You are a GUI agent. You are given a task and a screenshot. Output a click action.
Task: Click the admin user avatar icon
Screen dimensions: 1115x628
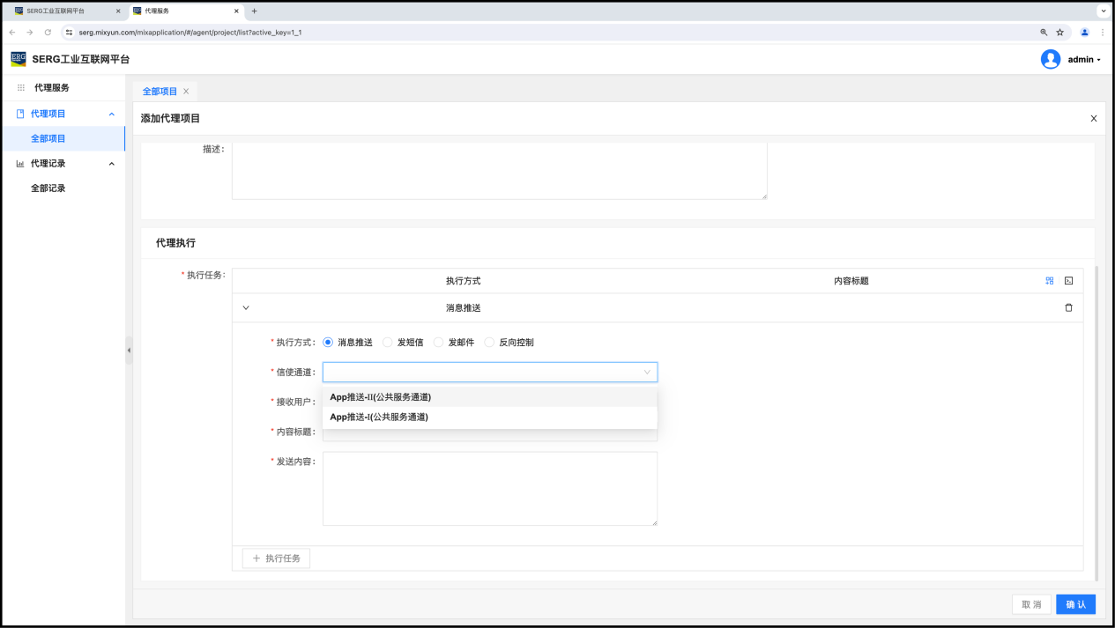point(1050,59)
